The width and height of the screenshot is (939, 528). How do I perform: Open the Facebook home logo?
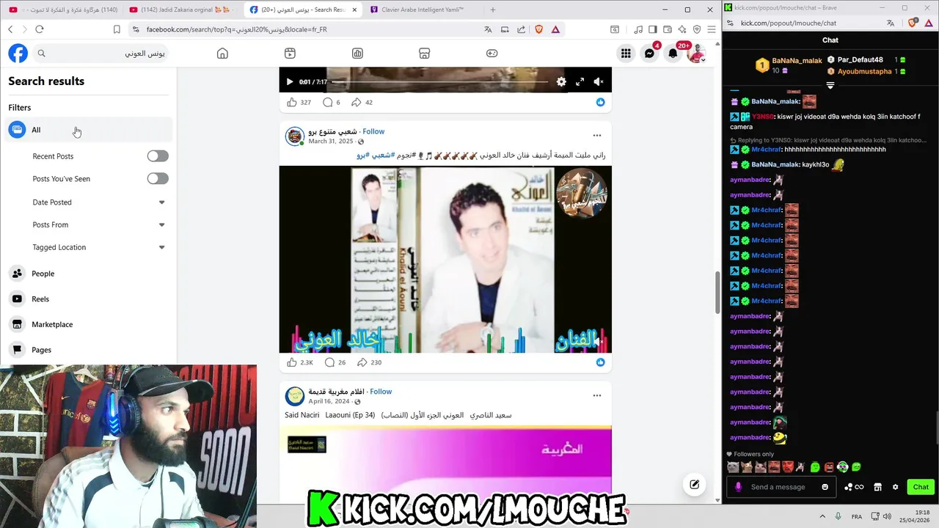coord(18,54)
